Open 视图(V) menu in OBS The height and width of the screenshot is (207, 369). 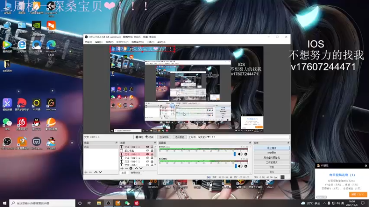pos(109,42)
